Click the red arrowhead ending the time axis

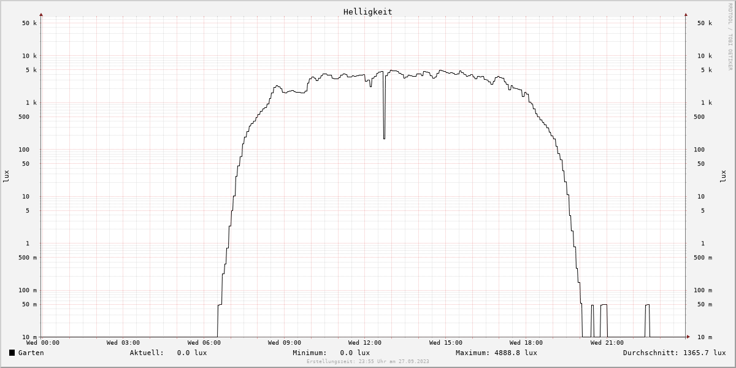click(x=688, y=337)
